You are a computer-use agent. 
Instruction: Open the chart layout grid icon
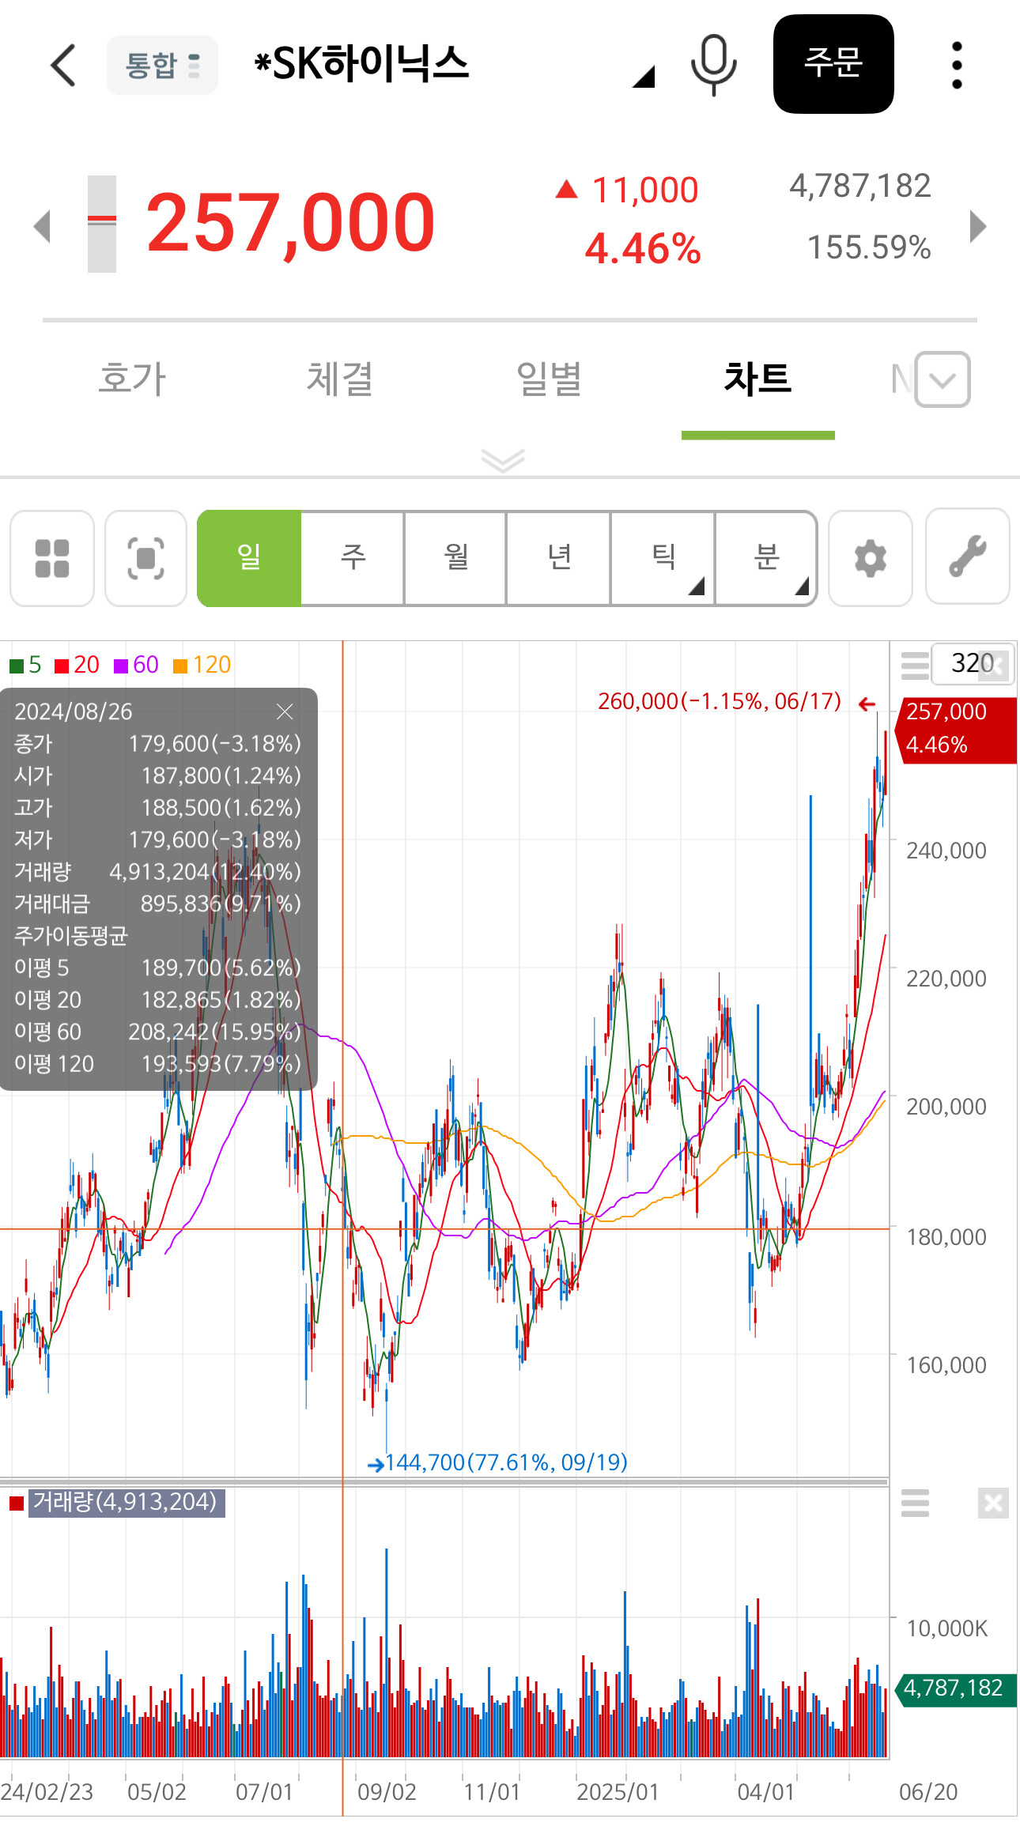click(x=52, y=558)
